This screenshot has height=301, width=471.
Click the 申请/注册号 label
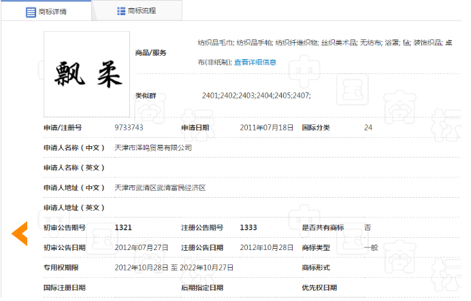tap(63, 128)
